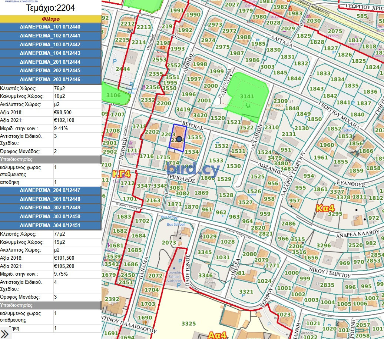The image size is (384, 339).
Task: Open the ΔΙΑΜΕΡΙΣΜΑ_302 0/12449 entry
Action: pos(50,208)
